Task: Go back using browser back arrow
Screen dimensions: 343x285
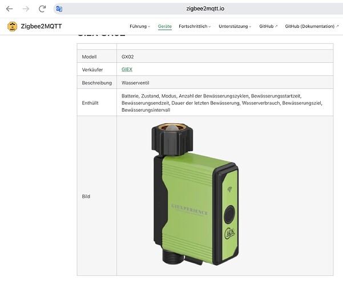Action: click(x=9, y=9)
